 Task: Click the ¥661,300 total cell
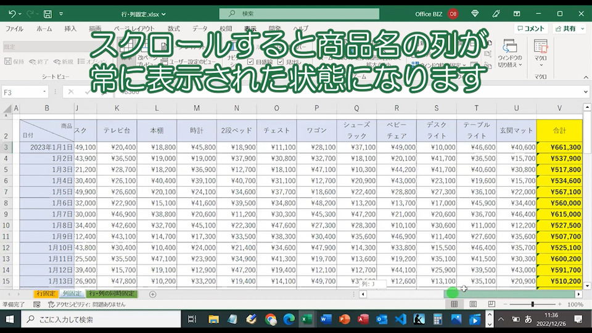coord(559,147)
